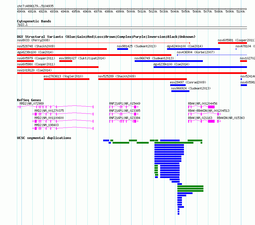Click the 5000k ruler tick label
This screenshot has height=225, width=255.
(131, 11)
